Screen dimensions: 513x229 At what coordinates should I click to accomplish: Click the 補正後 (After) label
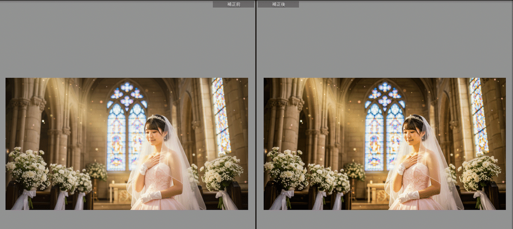(x=278, y=4)
